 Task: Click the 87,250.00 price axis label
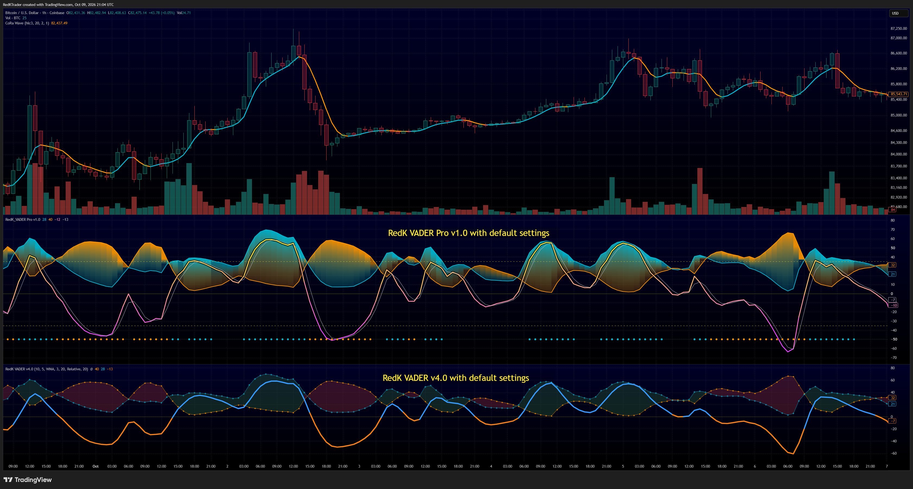click(898, 28)
